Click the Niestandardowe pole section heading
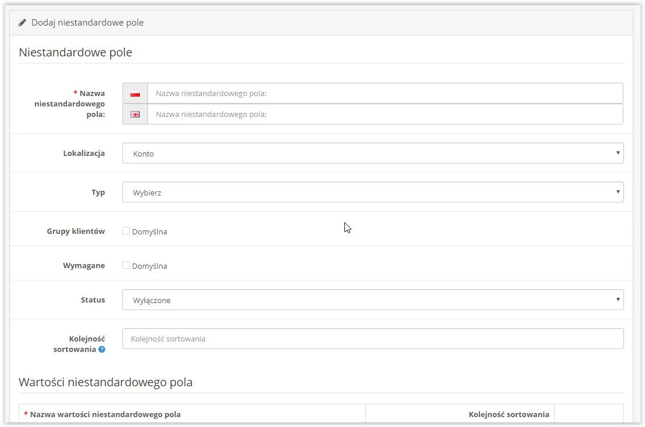The width and height of the screenshot is (645, 427). (76, 52)
